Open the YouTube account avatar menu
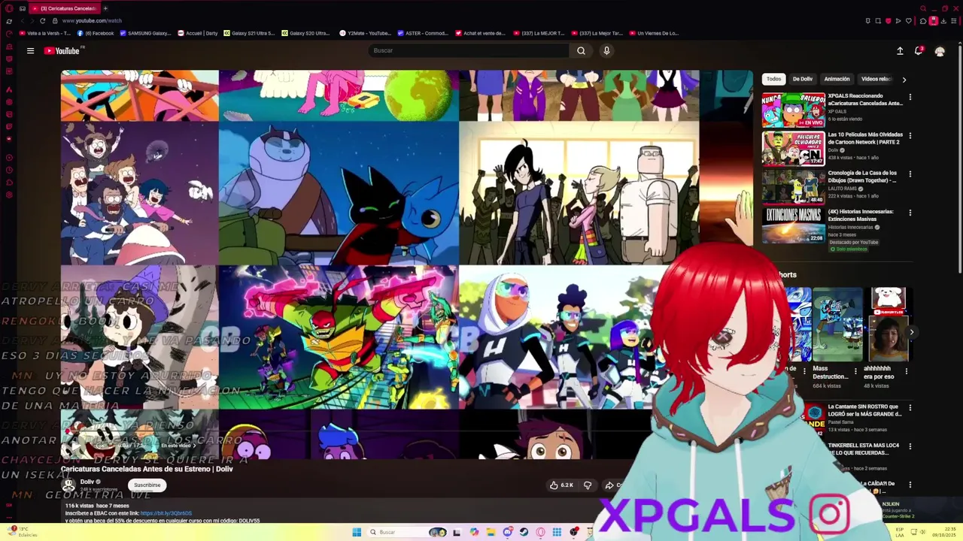This screenshot has width=963, height=541. point(940,51)
